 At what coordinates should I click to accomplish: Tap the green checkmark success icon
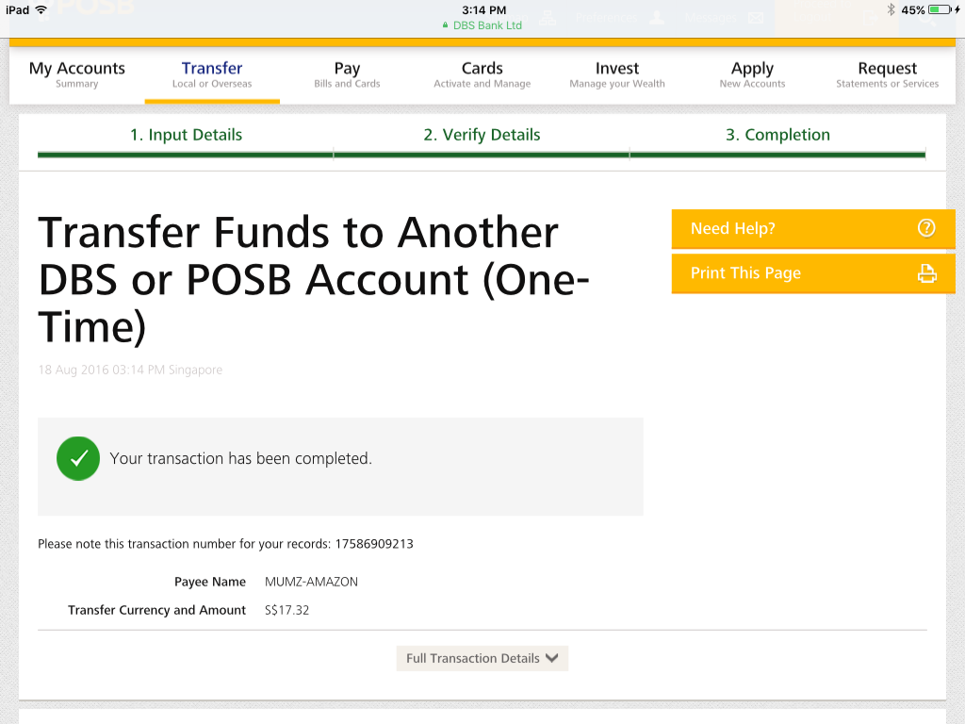click(x=78, y=459)
